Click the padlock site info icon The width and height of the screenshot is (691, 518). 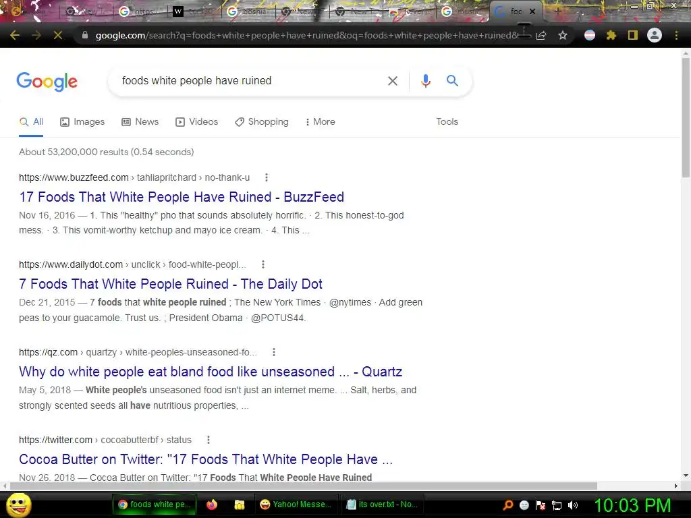[x=85, y=35]
